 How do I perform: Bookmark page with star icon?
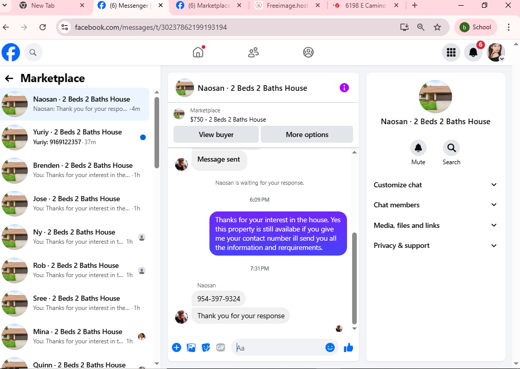pyautogui.click(x=437, y=27)
